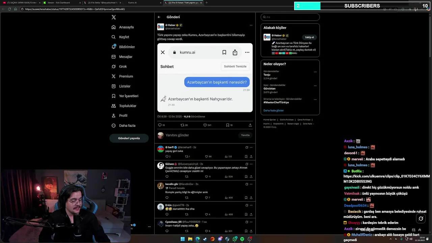
Task: Open WhatsApp from taskbar
Action: click(x=235, y=239)
